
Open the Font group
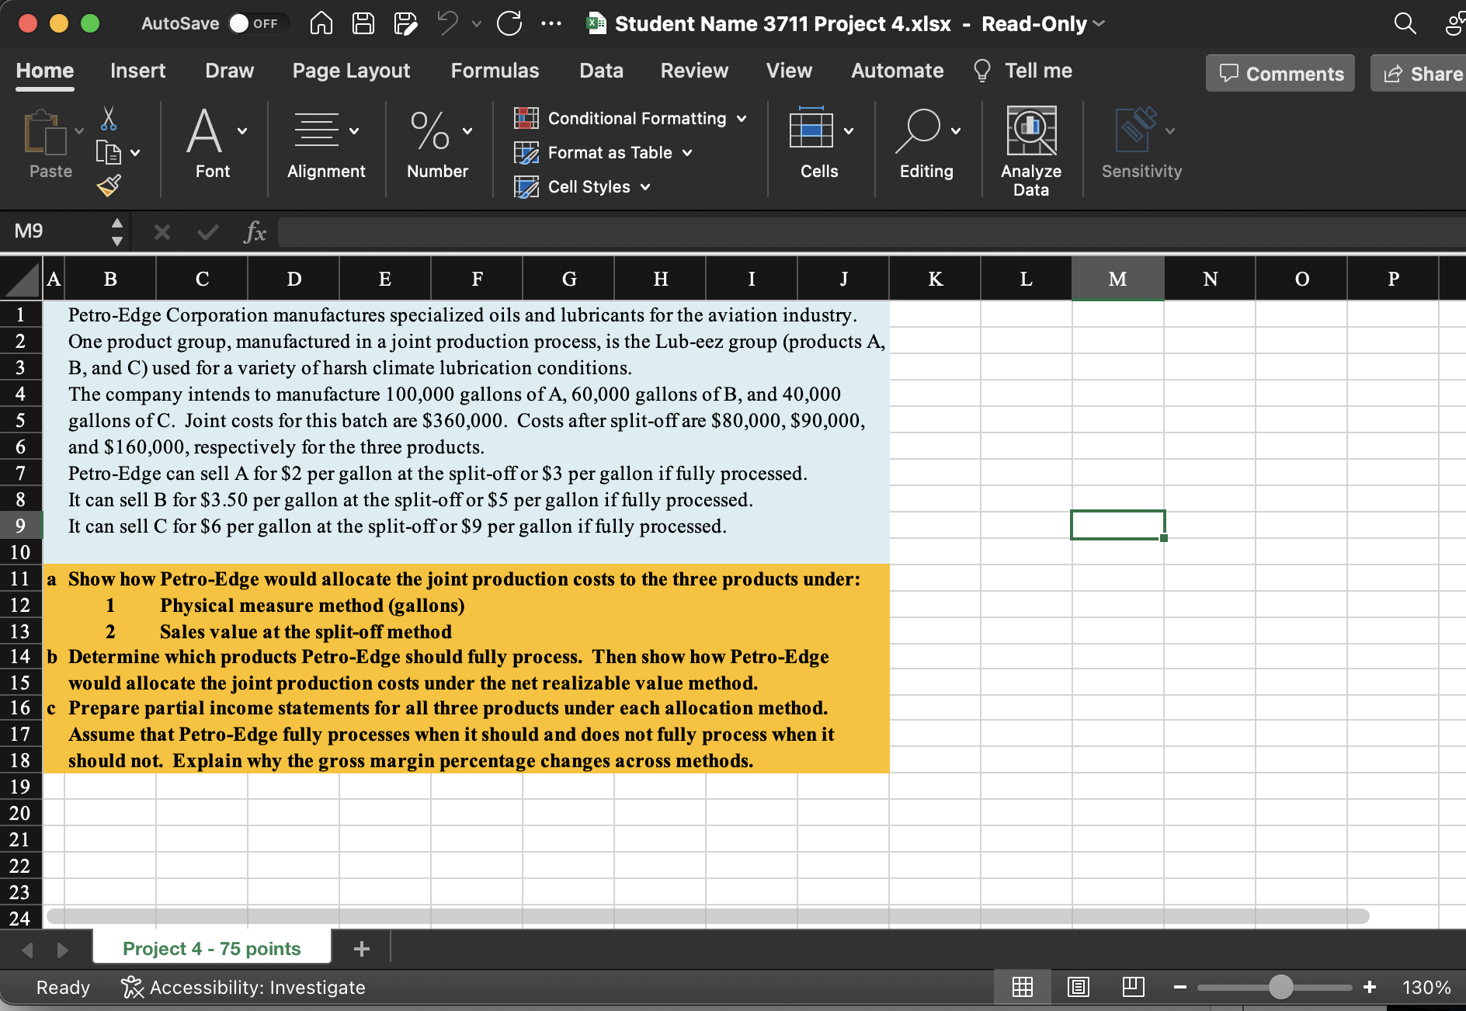212,143
